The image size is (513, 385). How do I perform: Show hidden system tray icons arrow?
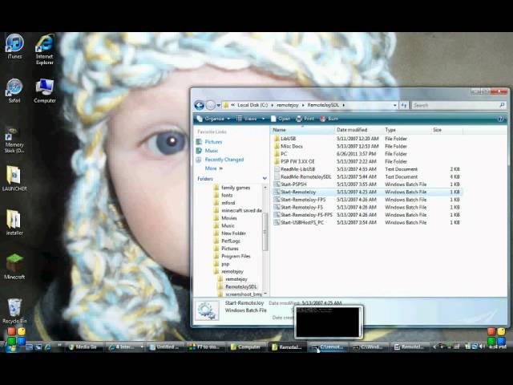[x=434, y=346]
